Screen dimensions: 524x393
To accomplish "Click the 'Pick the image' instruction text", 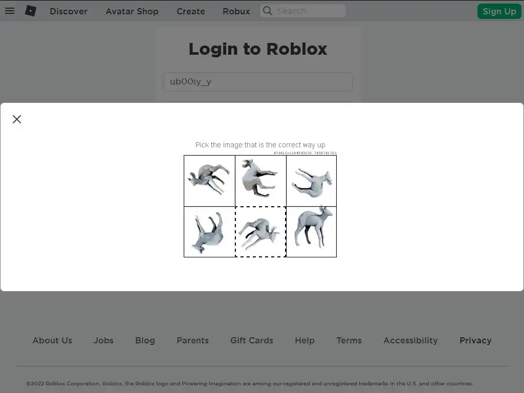I will pos(260,145).
